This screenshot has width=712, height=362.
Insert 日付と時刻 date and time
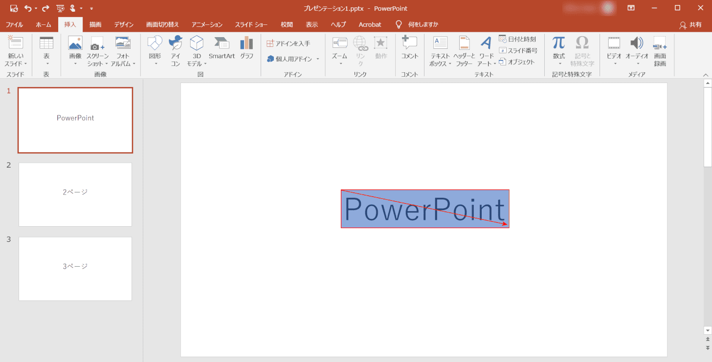pos(517,39)
